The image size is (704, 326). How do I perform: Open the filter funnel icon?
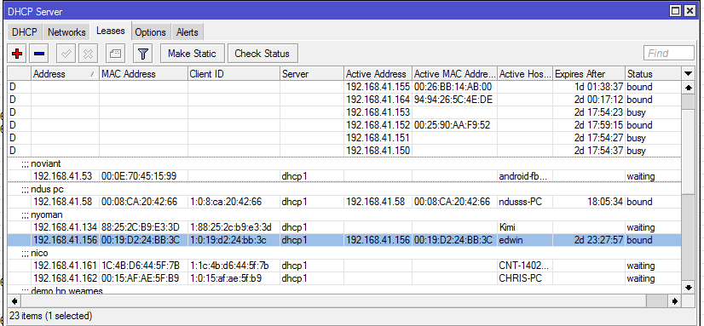[143, 54]
